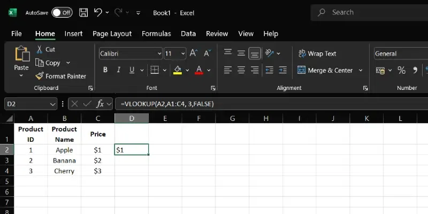Click Increase Font Size icon

(194, 53)
